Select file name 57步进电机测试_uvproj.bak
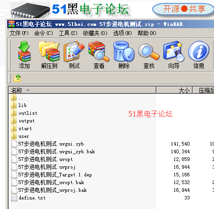Screen dimensions: 214x209 click(53, 190)
